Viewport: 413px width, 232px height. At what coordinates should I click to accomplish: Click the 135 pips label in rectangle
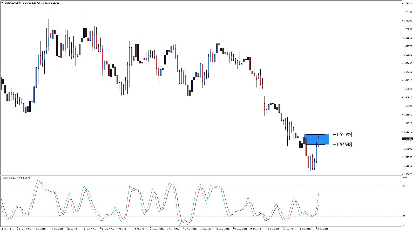(x=322, y=141)
